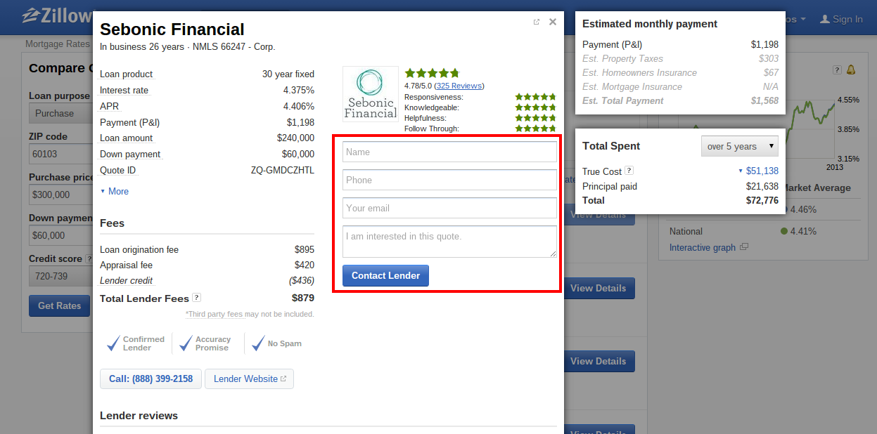
Task: Click the Mortgage Rates breadcrumb
Action: (58, 44)
